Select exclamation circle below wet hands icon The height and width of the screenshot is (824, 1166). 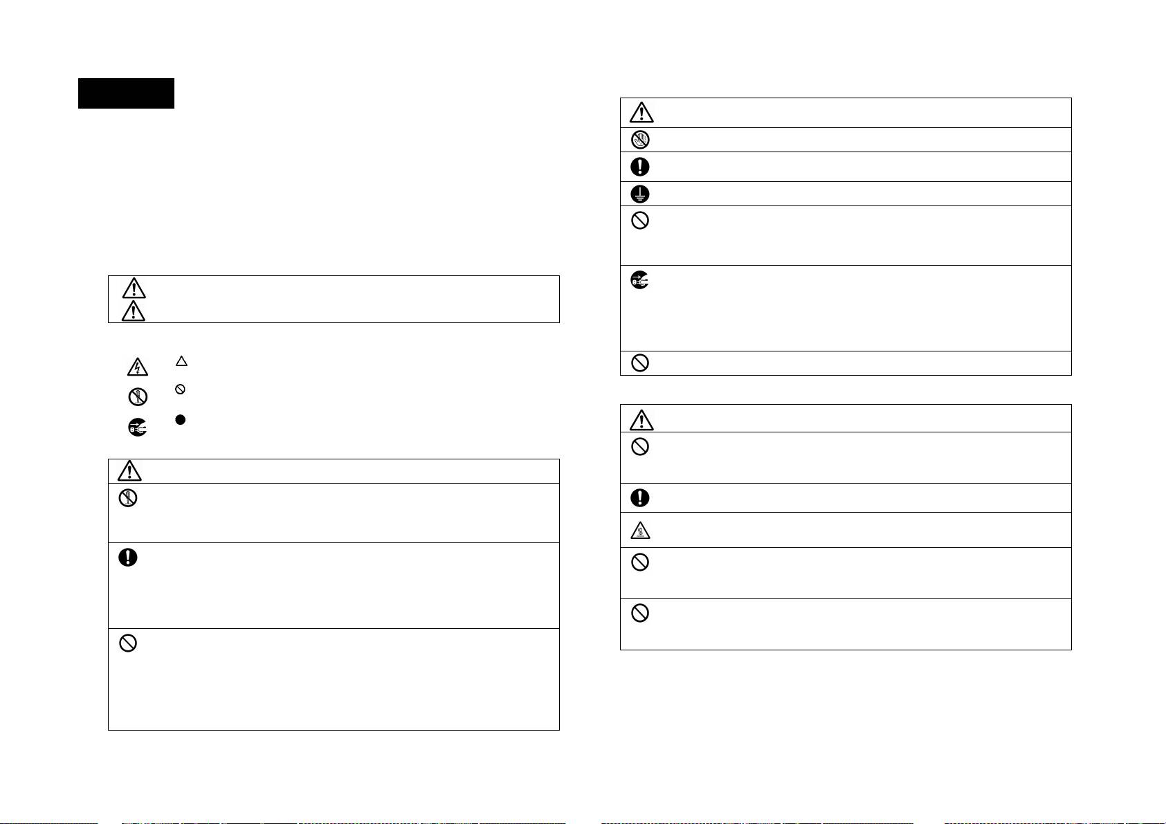(640, 167)
